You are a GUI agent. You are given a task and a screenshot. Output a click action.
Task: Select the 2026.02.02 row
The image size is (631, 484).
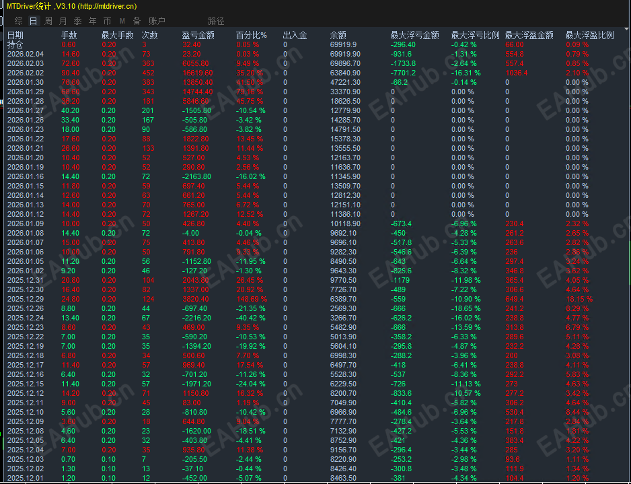click(315, 73)
